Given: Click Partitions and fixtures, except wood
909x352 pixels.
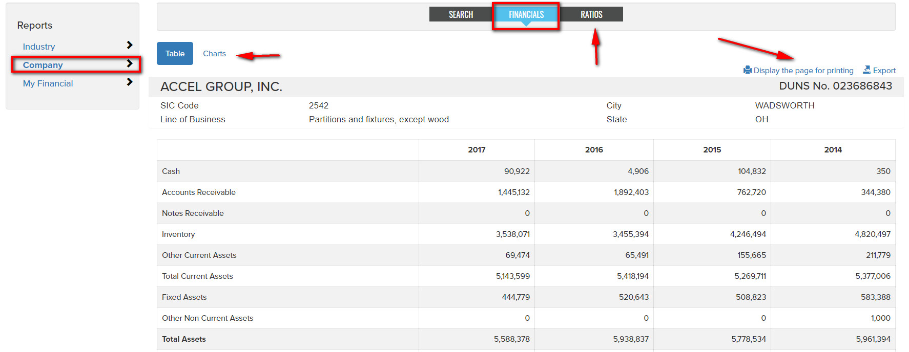Looking at the screenshot, I should [x=379, y=119].
